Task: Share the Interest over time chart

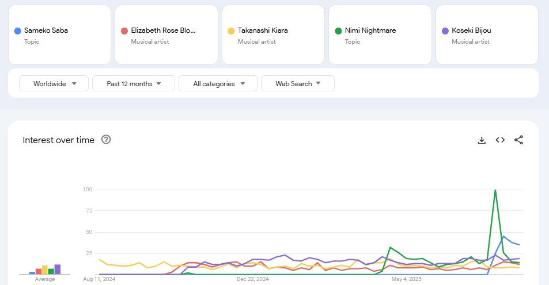Action: pos(518,140)
